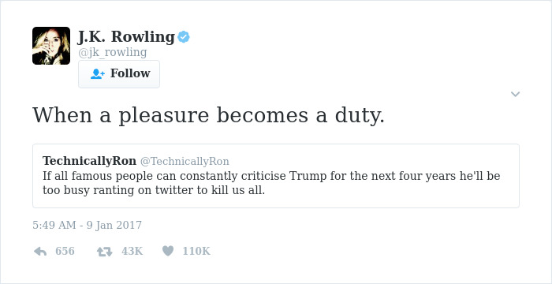Open the TechnicallyRon quoted author name

[89, 161]
